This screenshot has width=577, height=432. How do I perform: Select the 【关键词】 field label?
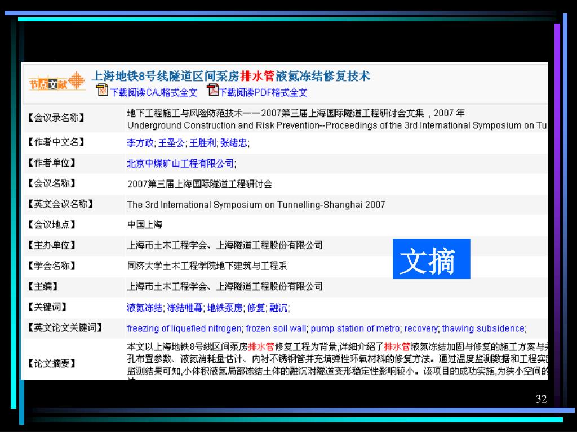pos(47,307)
